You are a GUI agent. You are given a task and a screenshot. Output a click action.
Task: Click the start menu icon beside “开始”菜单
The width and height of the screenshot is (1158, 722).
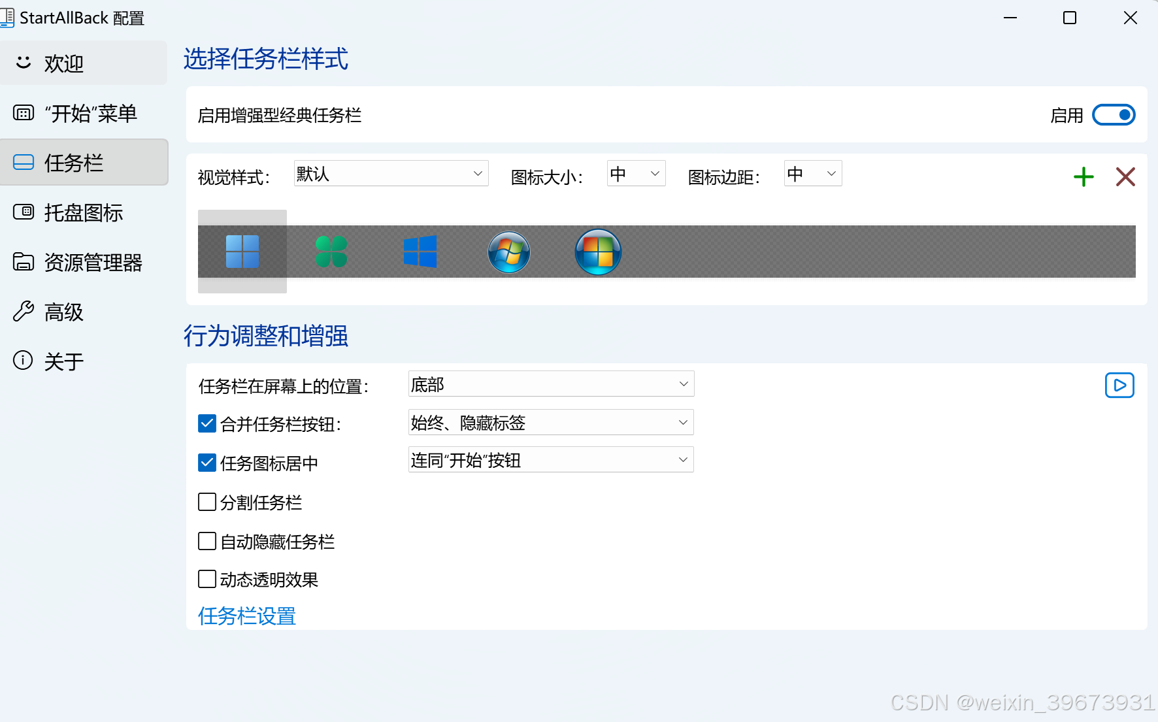pyautogui.click(x=24, y=113)
